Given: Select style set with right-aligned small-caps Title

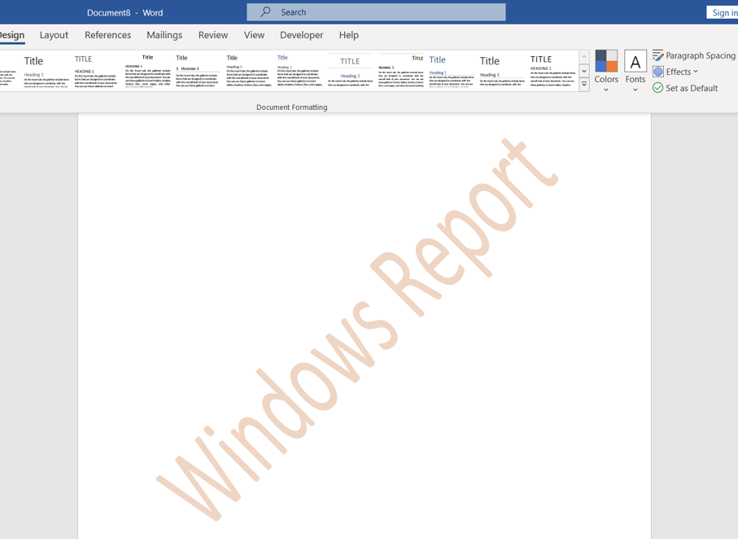Looking at the screenshot, I should click(400, 71).
